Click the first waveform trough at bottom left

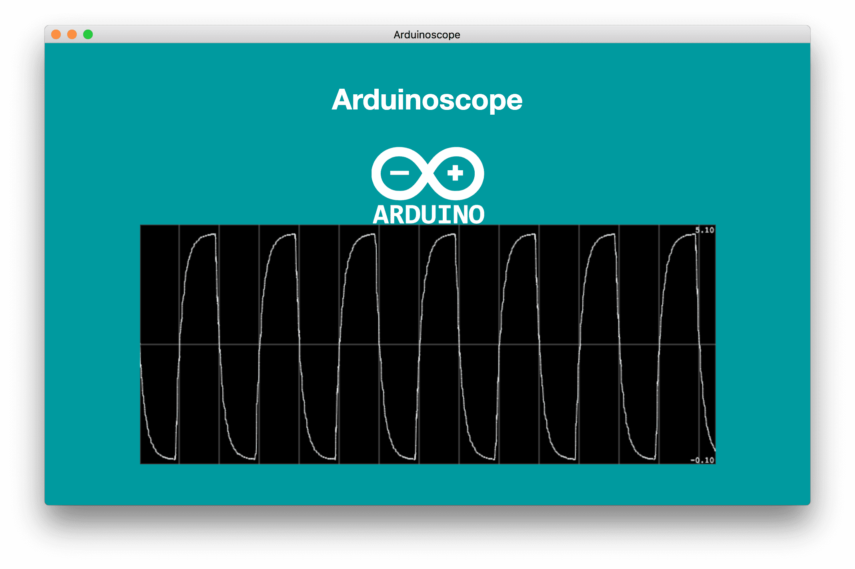pos(171,459)
